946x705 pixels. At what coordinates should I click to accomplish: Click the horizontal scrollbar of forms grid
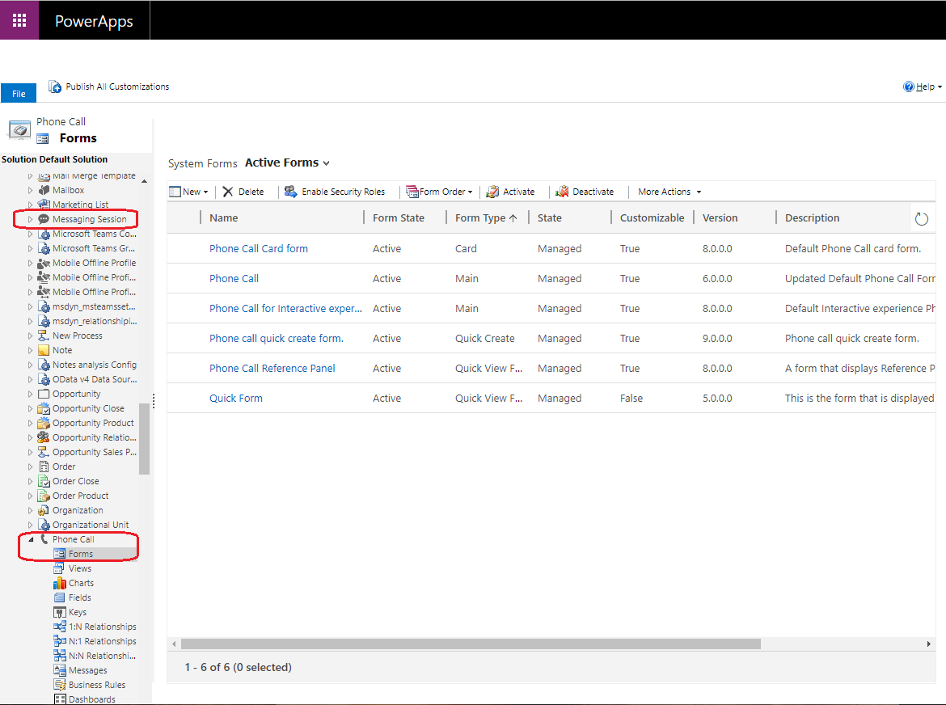click(x=471, y=644)
